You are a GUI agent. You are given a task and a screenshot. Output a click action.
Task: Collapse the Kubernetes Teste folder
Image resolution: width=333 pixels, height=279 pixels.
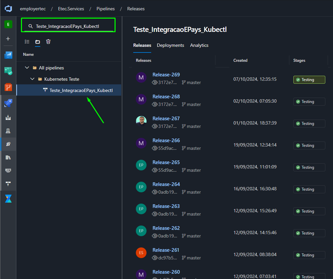point(32,79)
